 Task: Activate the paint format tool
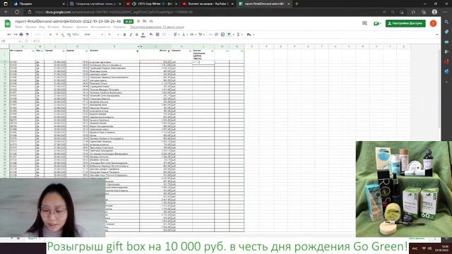point(28,35)
